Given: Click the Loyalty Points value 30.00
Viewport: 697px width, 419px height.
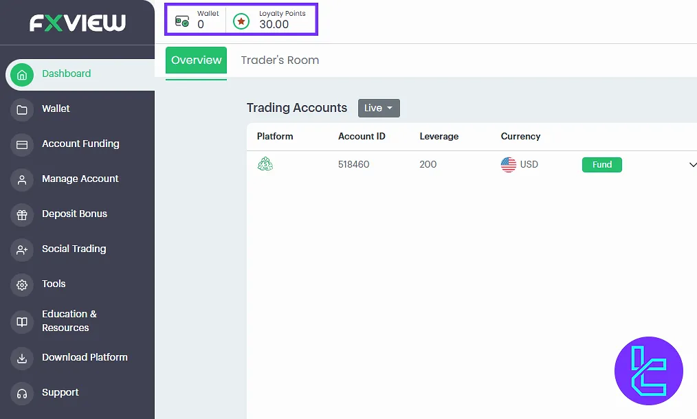Looking at the screenshot, I should 274,25.
